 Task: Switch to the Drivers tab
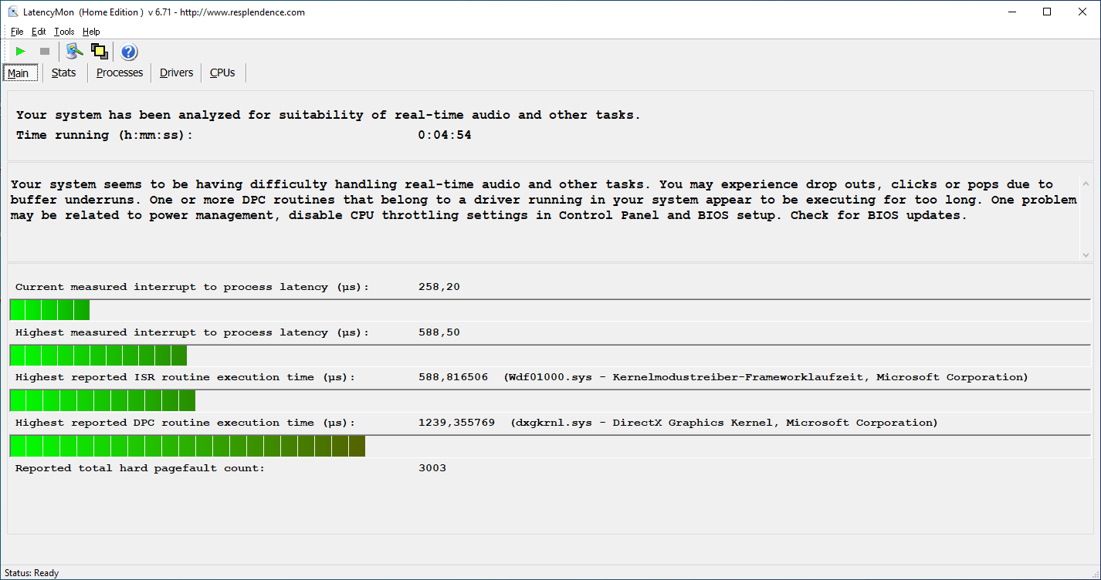pyautogui.click(x=177, y=72)
